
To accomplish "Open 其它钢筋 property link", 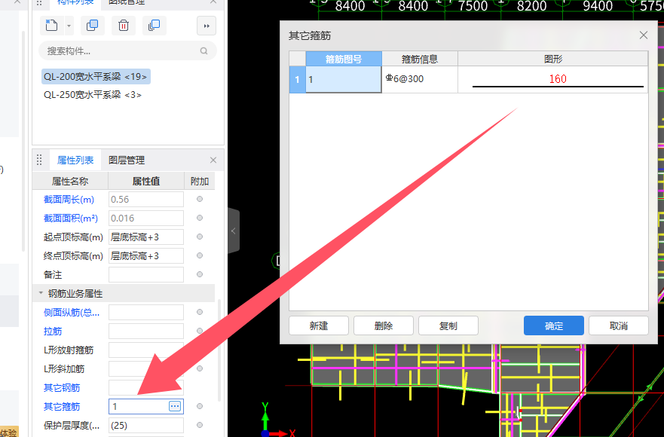I will click(62, 388).
